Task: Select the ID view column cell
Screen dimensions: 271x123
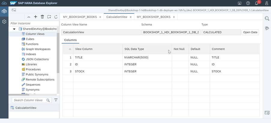Action: [98, 64]
